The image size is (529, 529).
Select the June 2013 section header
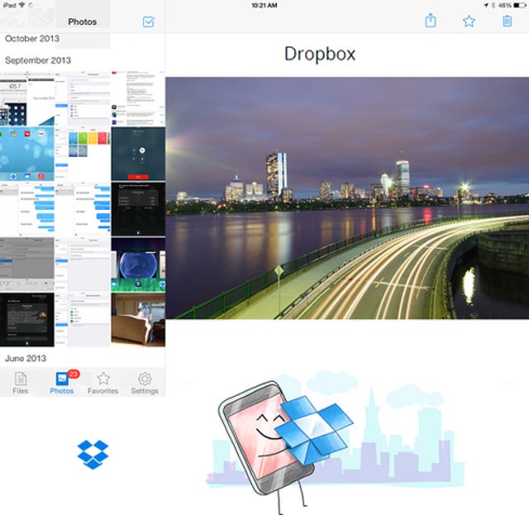26,358
